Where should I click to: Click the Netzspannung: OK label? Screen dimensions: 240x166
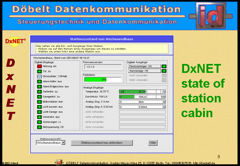(53, 127)
